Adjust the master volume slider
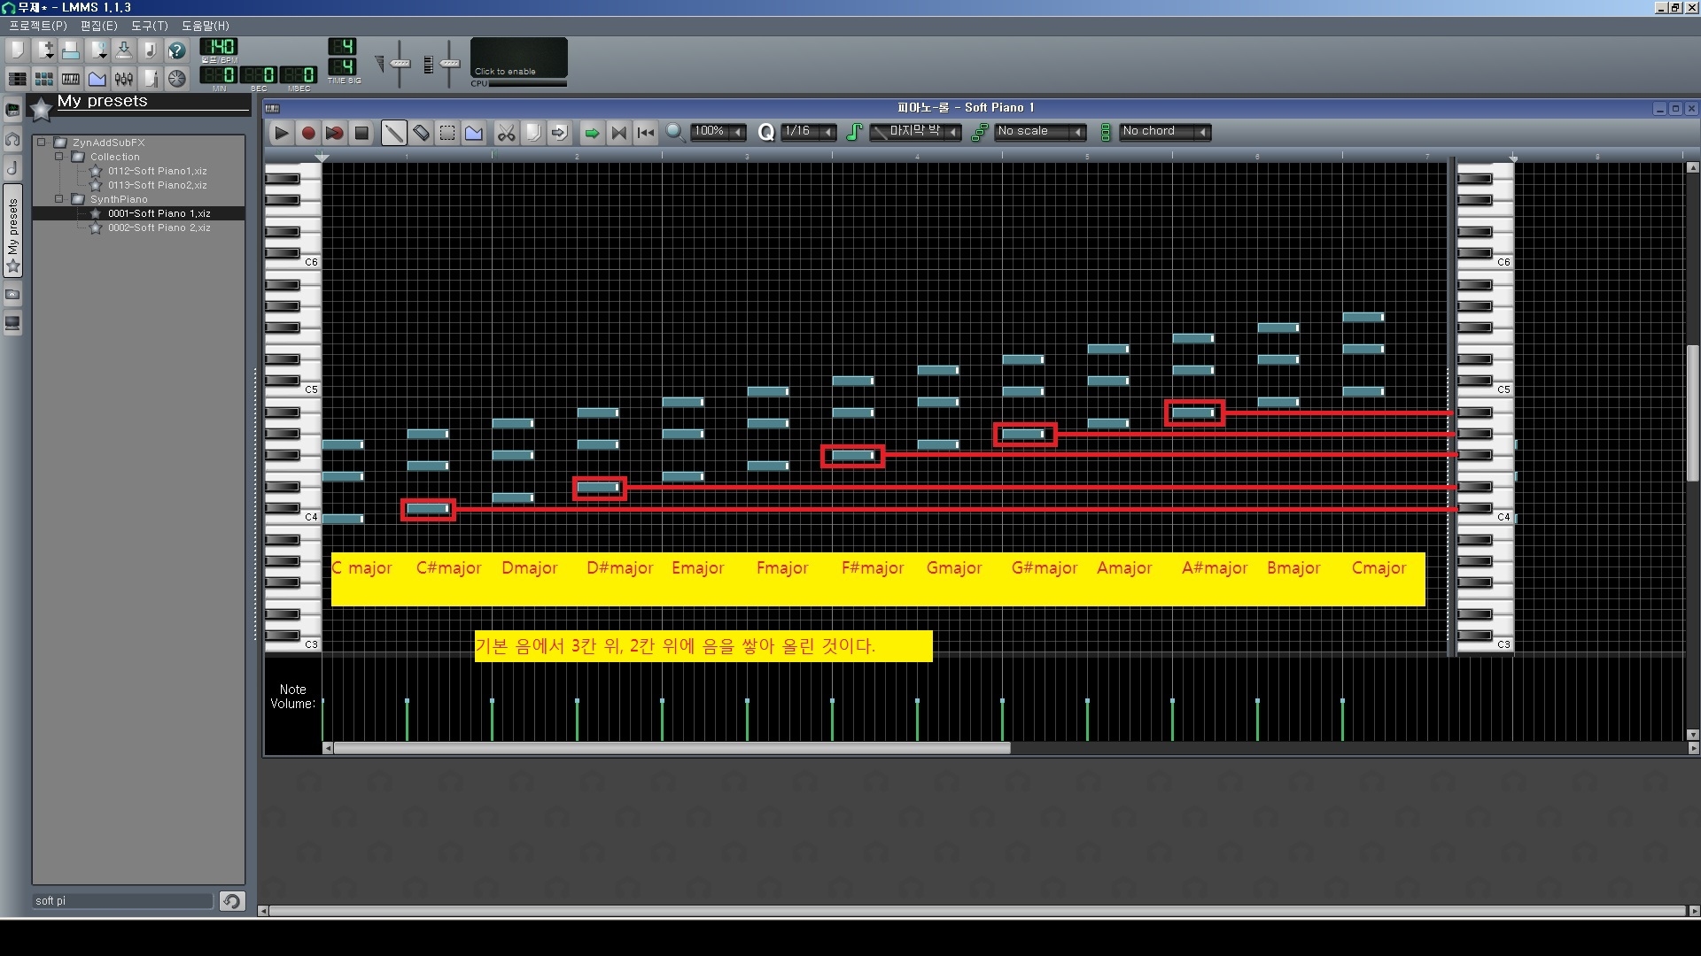Image resolution: width=1701 pixels, height=956 pixels. point(400,64)
